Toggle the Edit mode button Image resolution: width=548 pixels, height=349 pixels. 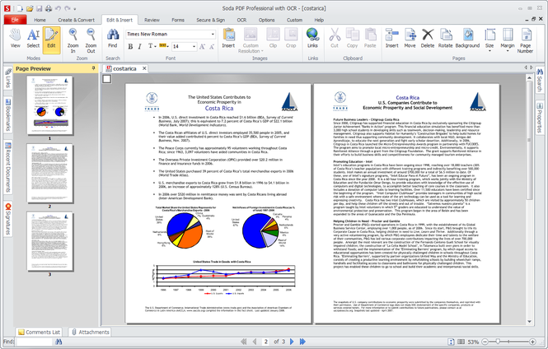tap(51, 39)
